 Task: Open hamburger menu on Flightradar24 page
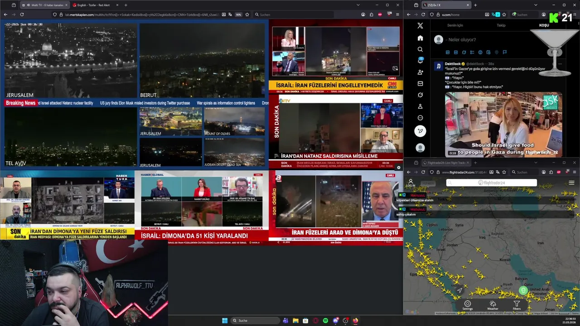[x=571, y=183]
